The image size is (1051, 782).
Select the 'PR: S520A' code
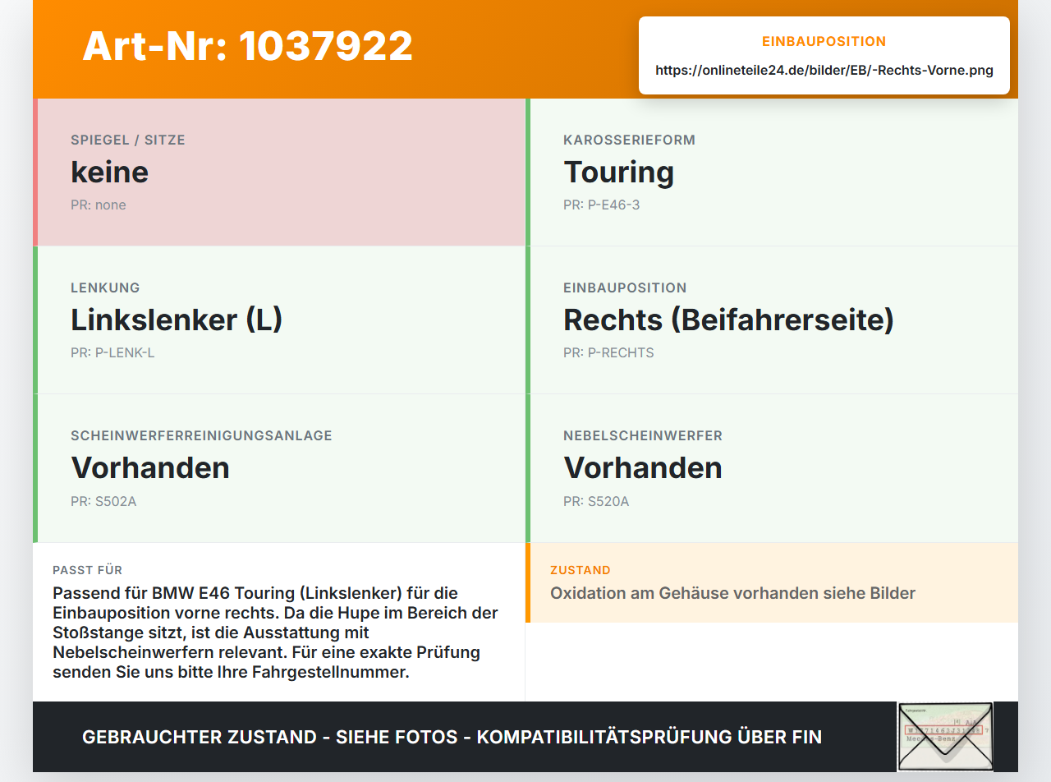[596, 501]
